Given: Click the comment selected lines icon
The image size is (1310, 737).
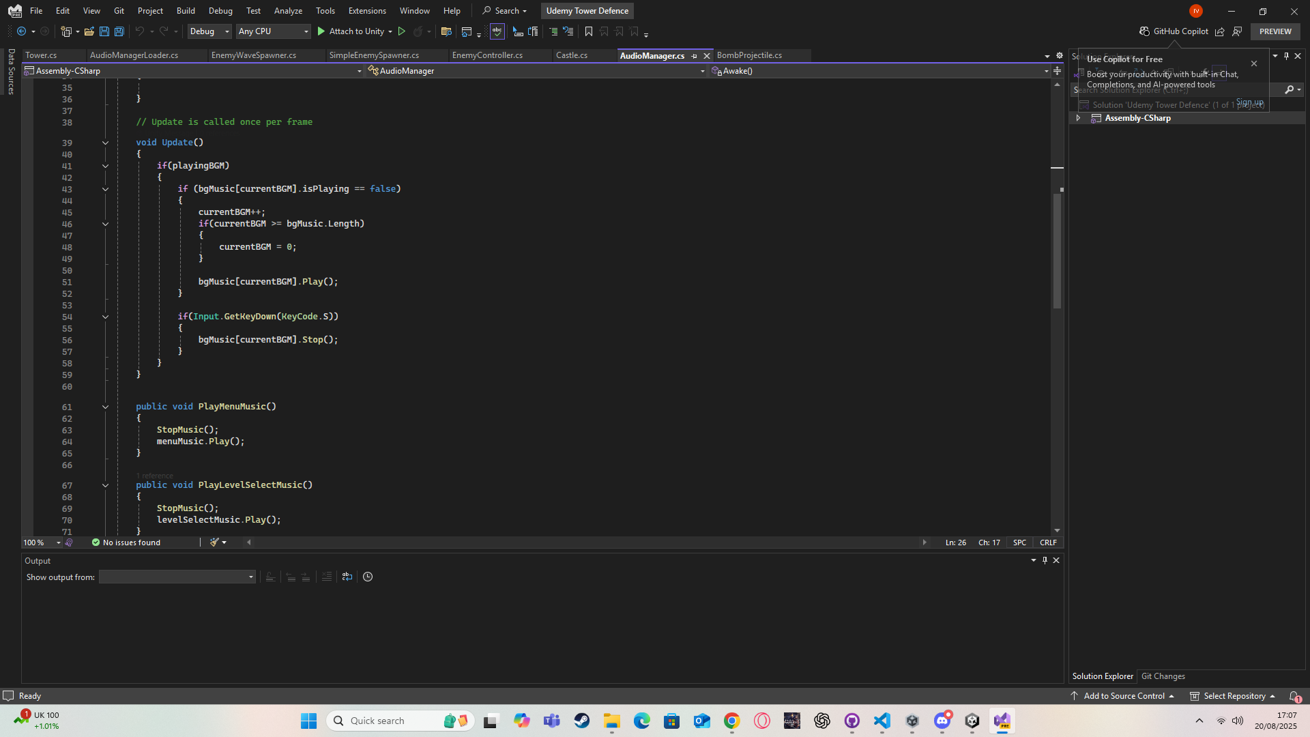Looking at the screenshot, I should 553,31.
